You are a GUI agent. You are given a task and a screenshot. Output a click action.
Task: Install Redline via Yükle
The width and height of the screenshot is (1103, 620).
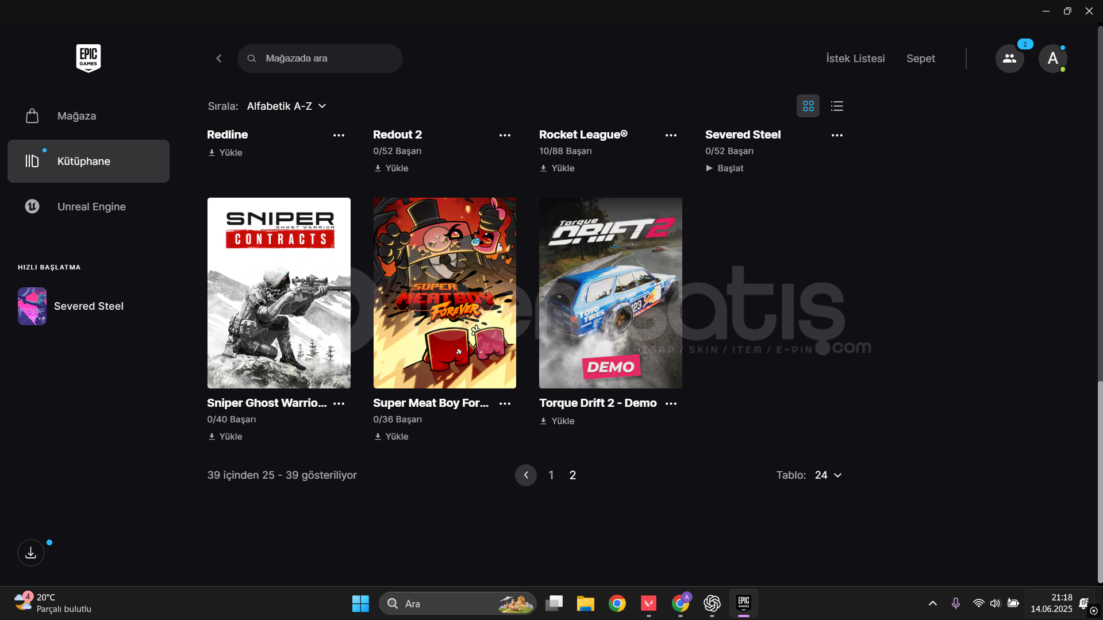coord(225,153)
